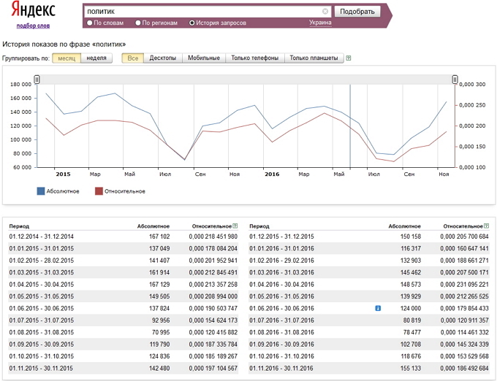Click the relative value 0,000 120 415 882
Screen dimensions: 497x381
pyautogui.click(x=213, y=332)
